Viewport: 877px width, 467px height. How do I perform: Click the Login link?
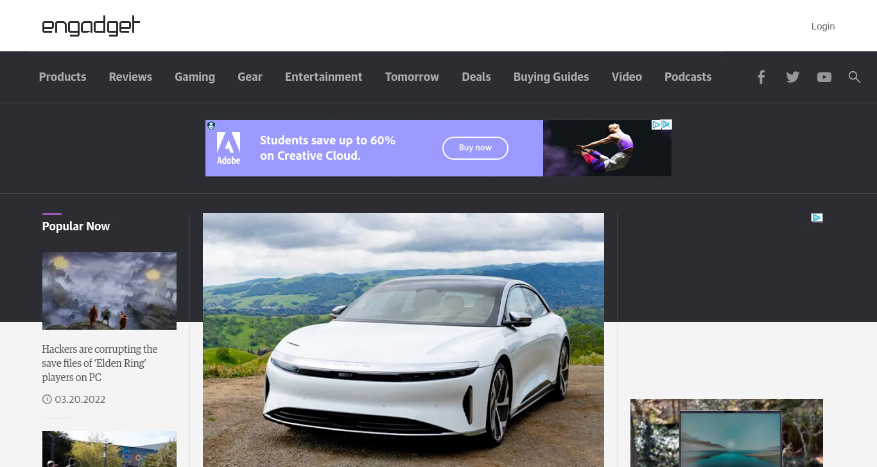tap(823, 26)
